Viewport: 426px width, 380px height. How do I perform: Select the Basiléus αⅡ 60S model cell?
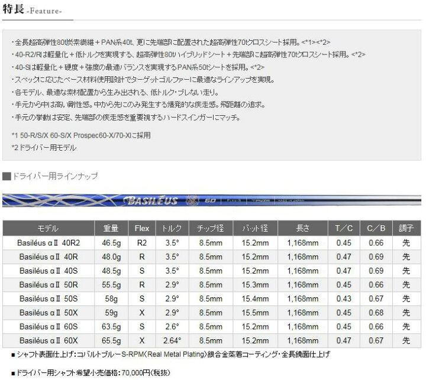point(49,327)
